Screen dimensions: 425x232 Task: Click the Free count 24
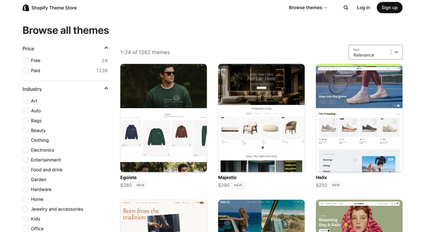pos(105,61)
